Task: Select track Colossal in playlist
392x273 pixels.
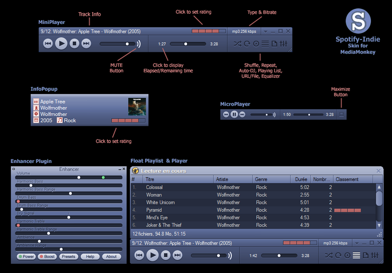Action: pos(253,187)
